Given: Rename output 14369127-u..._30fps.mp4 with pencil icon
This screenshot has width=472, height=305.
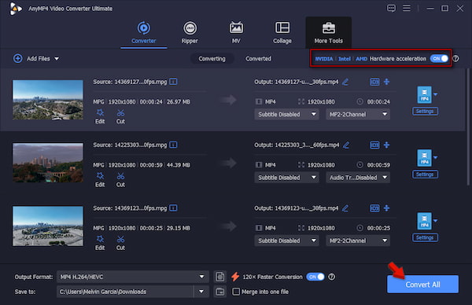Looking at the screenshot, I should pyautogui.click(x=345, y=82).
